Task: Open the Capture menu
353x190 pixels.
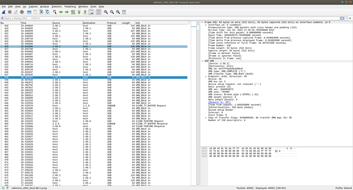Action: 33,6
